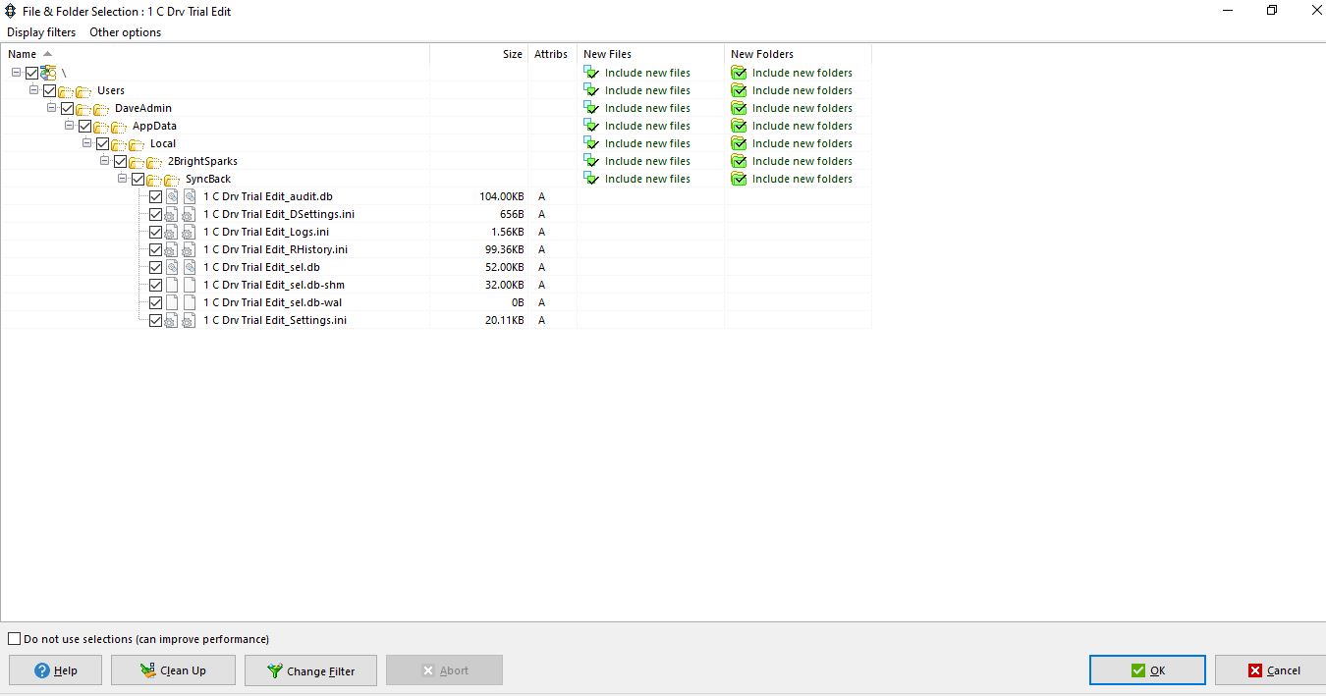1326x696 pixels.
Task: Click the root drive icon next to backslash
Action: (x=48, y=73)
